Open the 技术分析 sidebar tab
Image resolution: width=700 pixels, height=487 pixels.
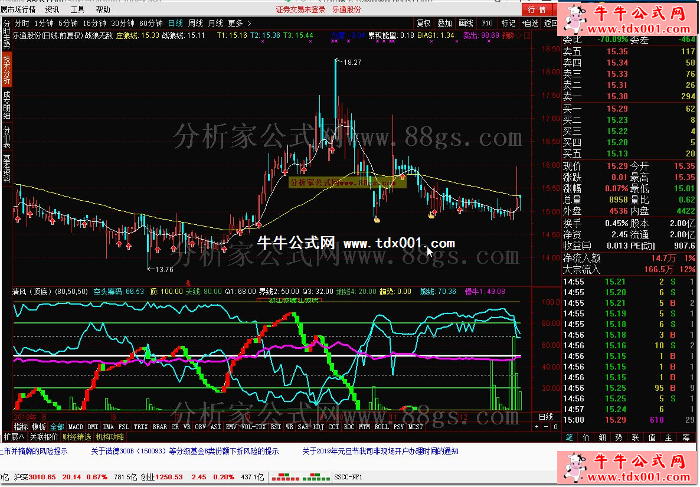6,70
